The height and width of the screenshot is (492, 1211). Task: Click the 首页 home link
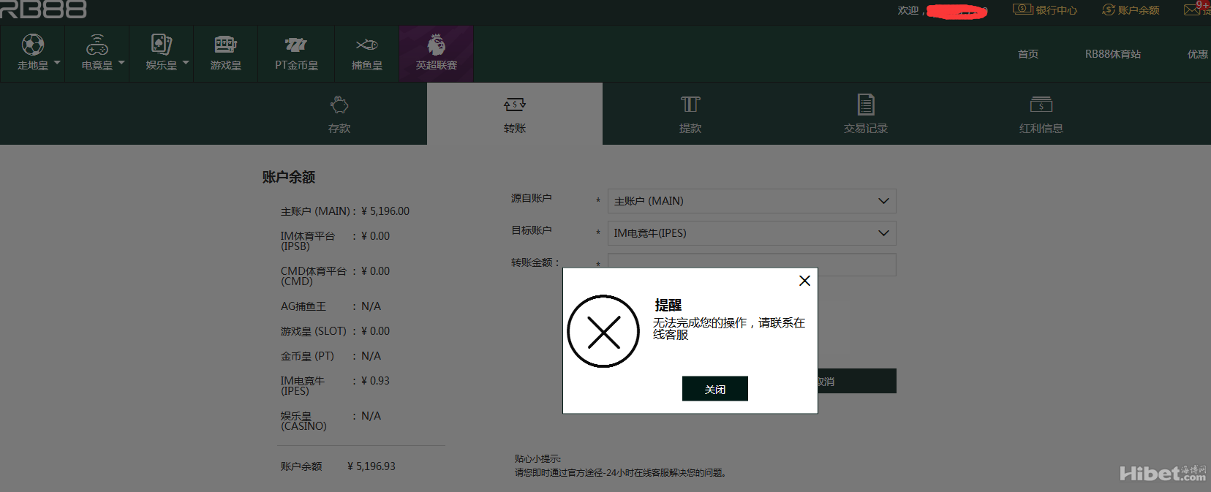pos(1028,54)
